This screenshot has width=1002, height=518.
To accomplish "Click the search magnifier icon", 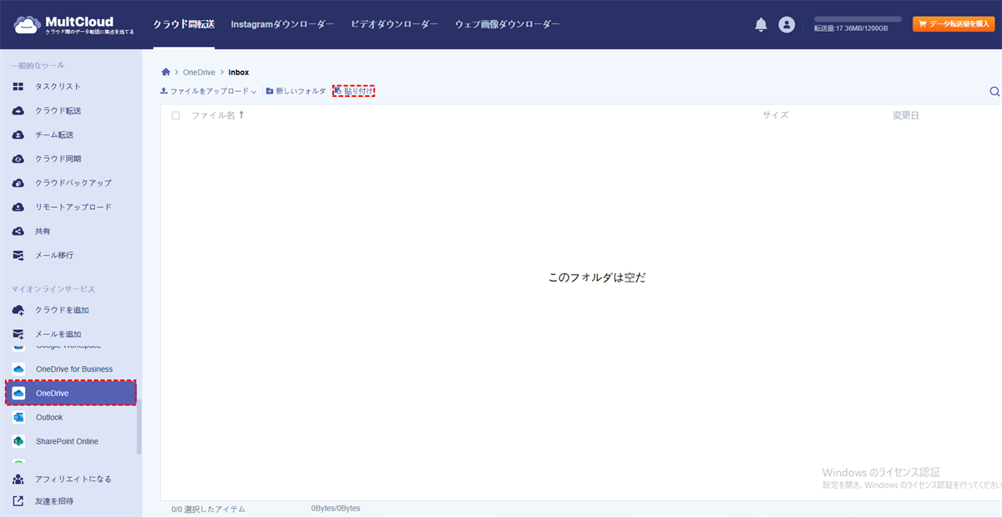I will pos(994,92).
